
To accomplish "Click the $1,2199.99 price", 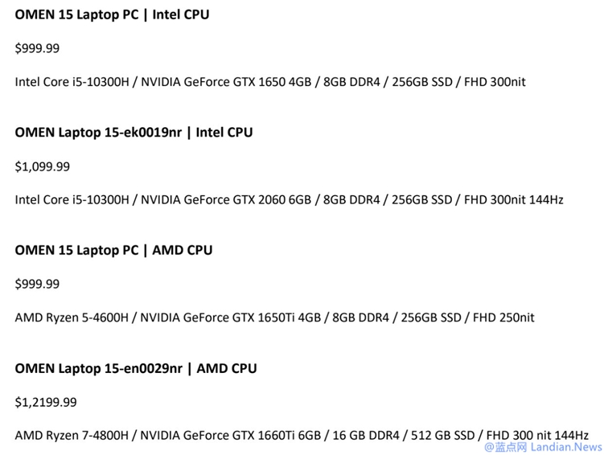I will tap(46, 402).
